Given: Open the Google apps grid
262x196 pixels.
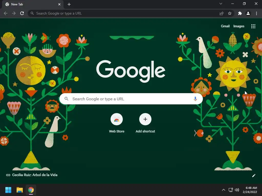Looking at the screenshot, I should click(253, 26).
